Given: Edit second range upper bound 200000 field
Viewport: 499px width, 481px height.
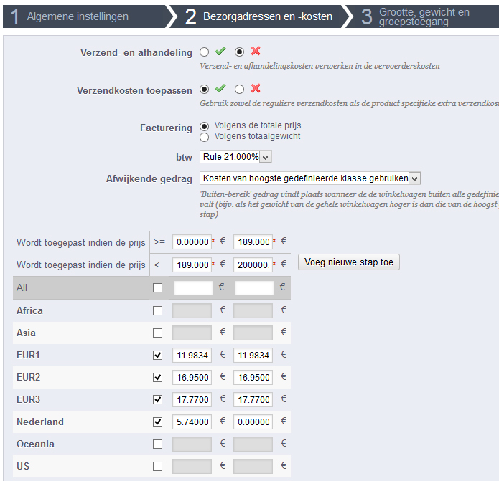Looking at the screenshot, I should (x=253, y=265).
